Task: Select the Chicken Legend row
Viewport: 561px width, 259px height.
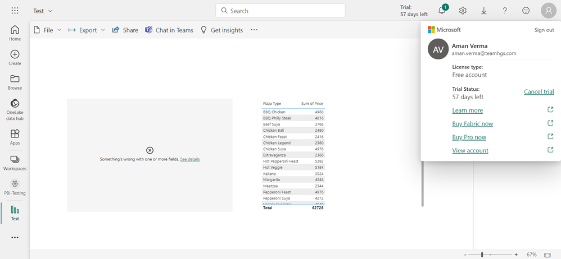Action: click(x=293, y=143)
